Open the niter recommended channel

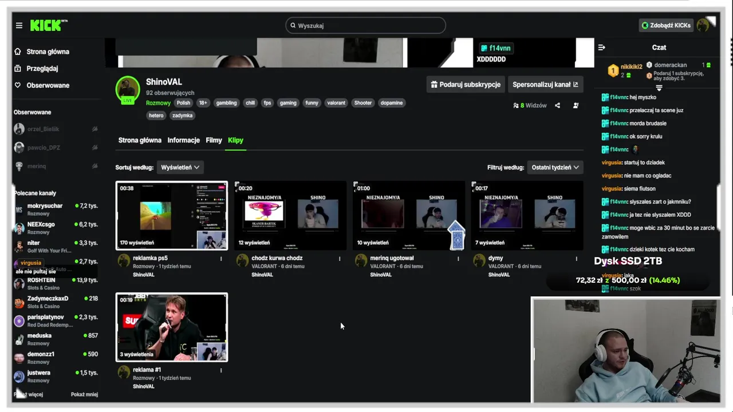pos(56,247)
